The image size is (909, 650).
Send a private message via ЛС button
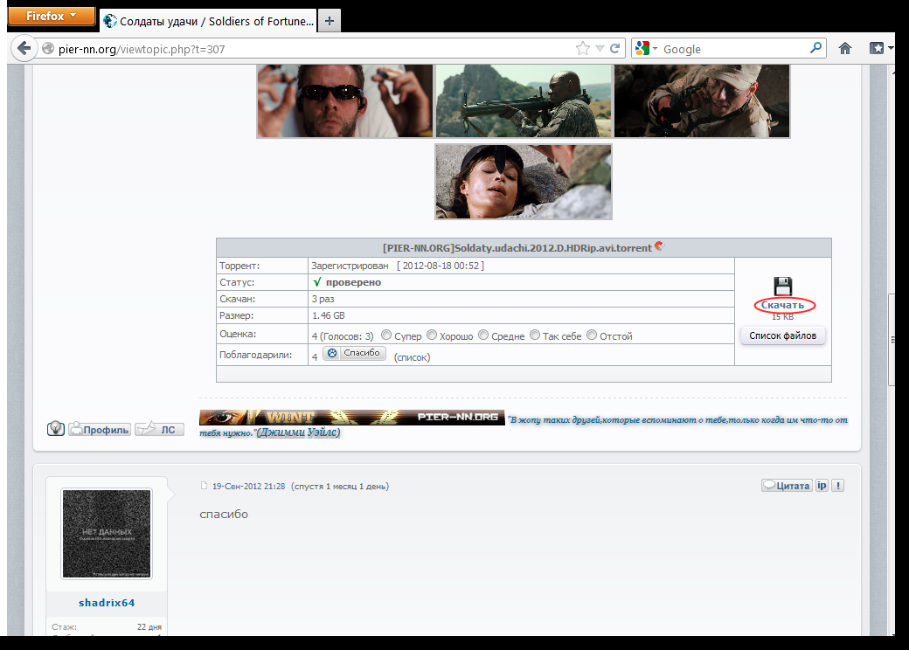(x=159, y=429)
